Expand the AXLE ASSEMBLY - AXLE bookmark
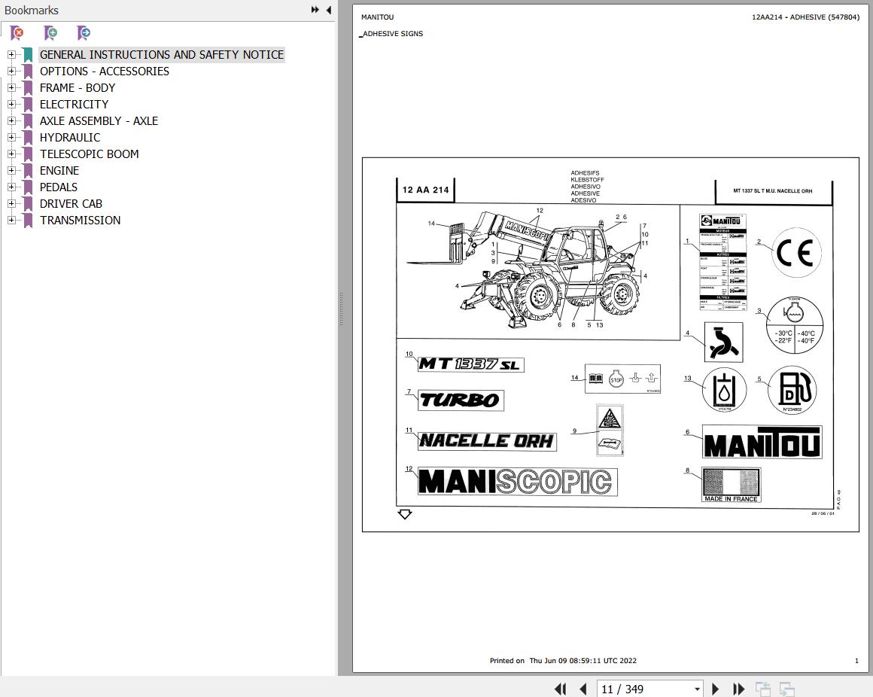This screenshot has height=697, width=873. point(11,120)
